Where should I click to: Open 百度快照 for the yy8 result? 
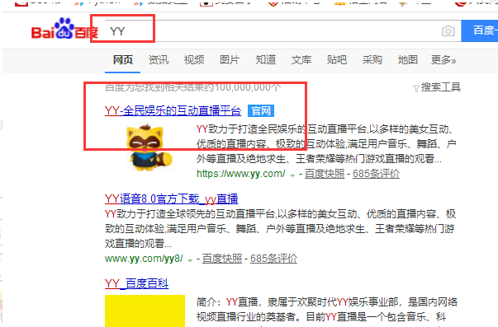(x=222, y=259)
